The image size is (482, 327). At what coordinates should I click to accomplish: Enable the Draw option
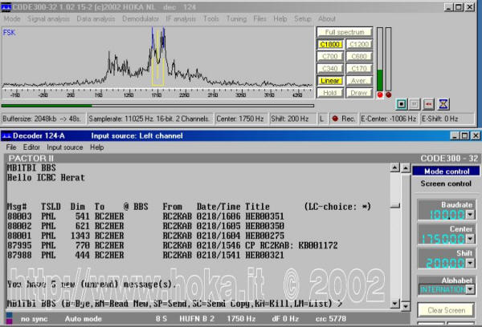(x=359, y=93)
